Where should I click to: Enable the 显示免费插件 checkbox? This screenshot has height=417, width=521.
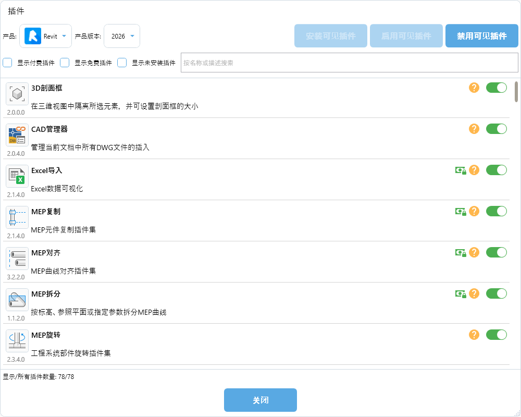point(65,63)
